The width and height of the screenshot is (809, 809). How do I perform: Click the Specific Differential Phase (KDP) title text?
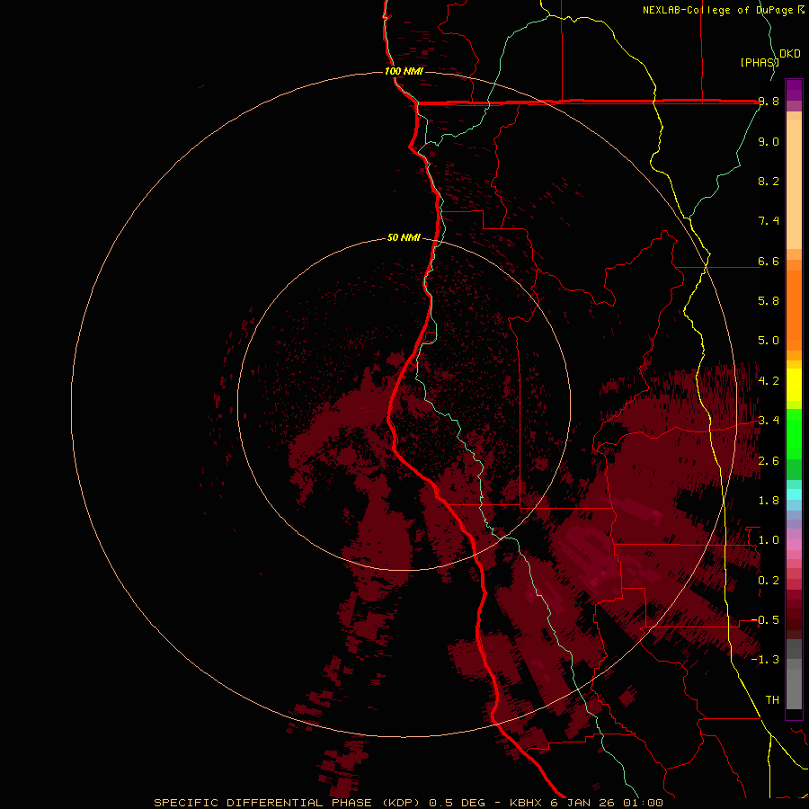point(288,803)
